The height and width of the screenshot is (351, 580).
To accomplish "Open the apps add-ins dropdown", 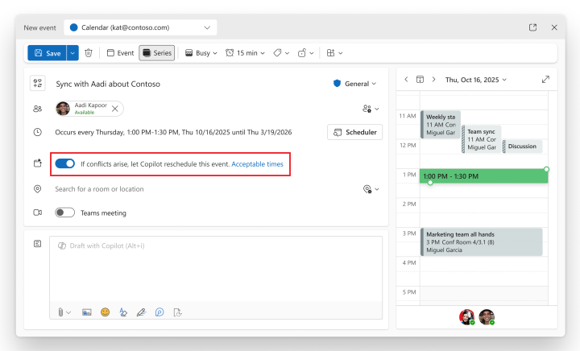I will click(335, 53).
